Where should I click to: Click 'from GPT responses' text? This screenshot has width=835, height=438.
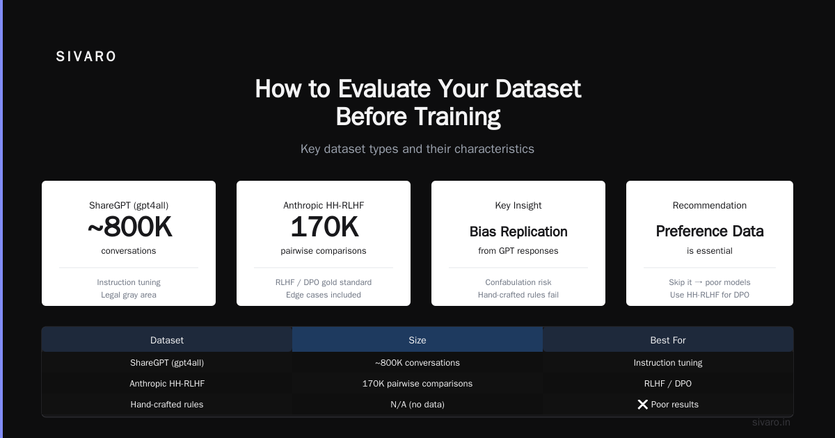(x=518, y=251)
